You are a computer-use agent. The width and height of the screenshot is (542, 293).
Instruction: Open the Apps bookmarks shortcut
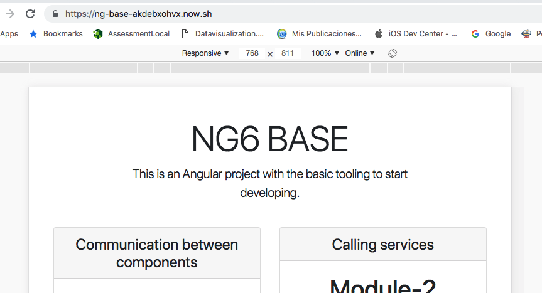(x=9, y=34)
